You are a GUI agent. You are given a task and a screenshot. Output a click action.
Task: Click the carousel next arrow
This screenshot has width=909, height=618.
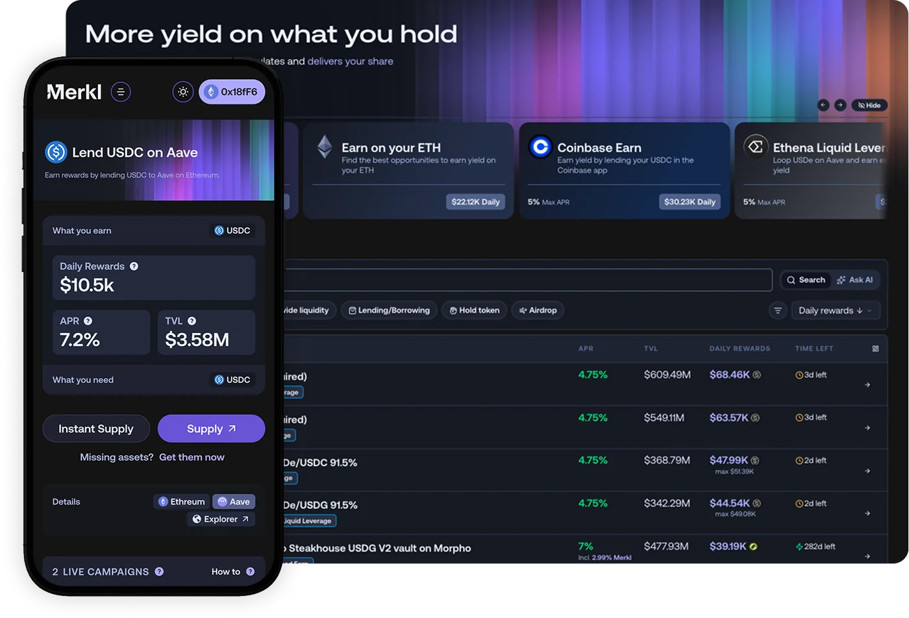pyautogui.click(x=840, y=105)
